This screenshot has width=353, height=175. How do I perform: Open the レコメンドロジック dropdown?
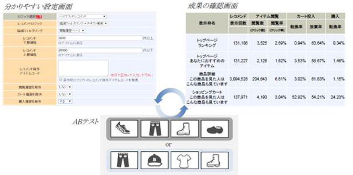83,23
